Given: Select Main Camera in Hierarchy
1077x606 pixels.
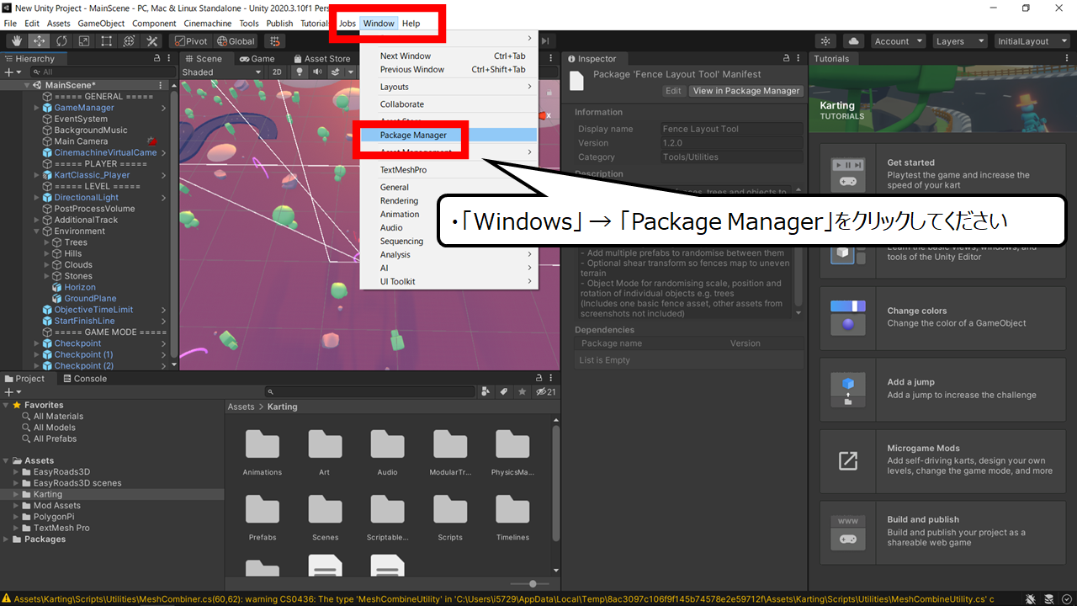Looking at the screenshot, I should (81, 141).
